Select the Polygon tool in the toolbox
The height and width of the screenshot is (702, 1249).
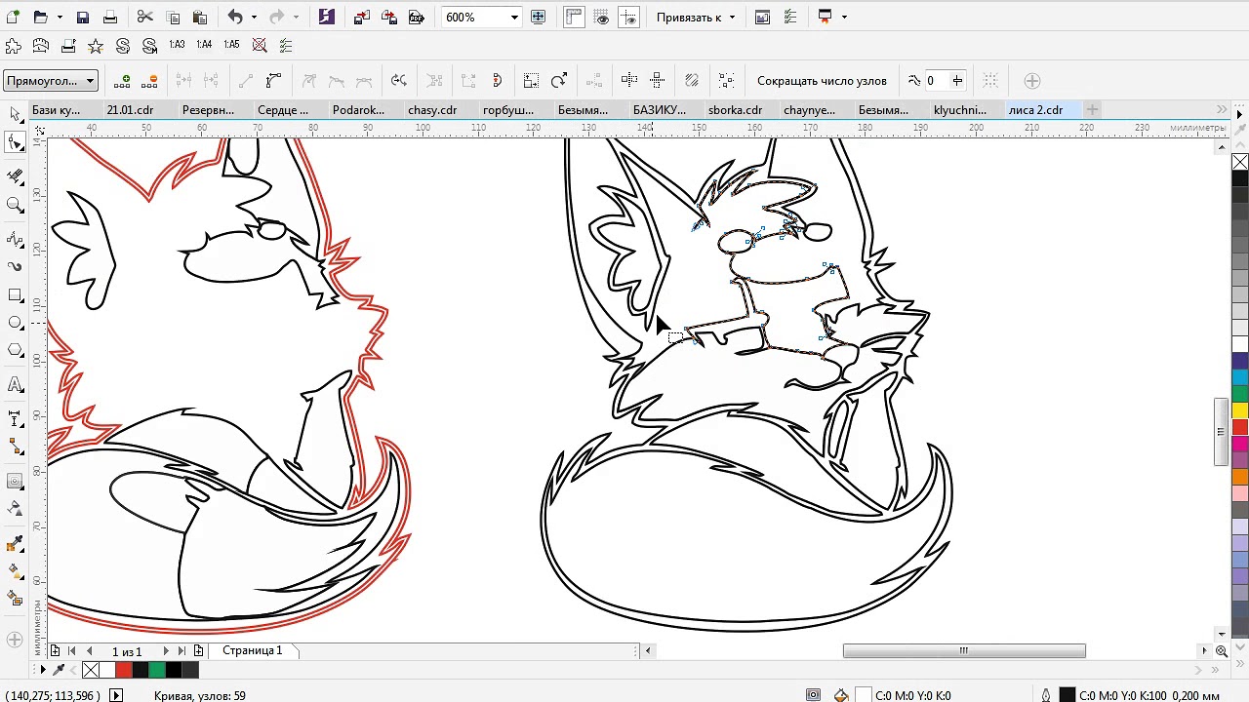coord(15,349)
